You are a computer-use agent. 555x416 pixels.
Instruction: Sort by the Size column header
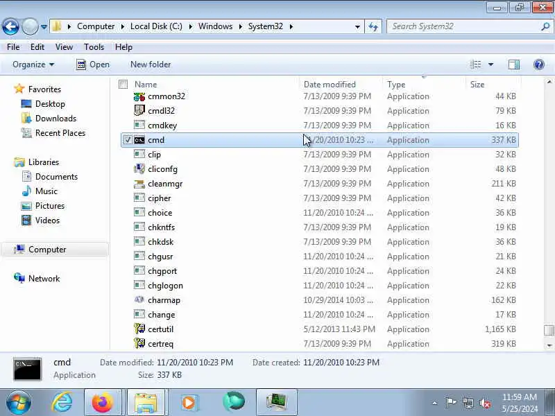[477, 84]
